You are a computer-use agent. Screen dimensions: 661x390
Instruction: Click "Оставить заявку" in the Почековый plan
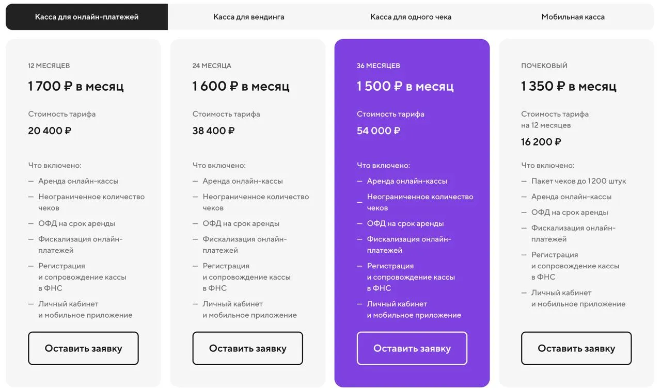click(x=576, y=348)
